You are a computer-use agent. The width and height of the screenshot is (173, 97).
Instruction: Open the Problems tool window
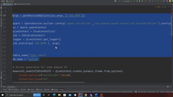click(x=31, y=90)
